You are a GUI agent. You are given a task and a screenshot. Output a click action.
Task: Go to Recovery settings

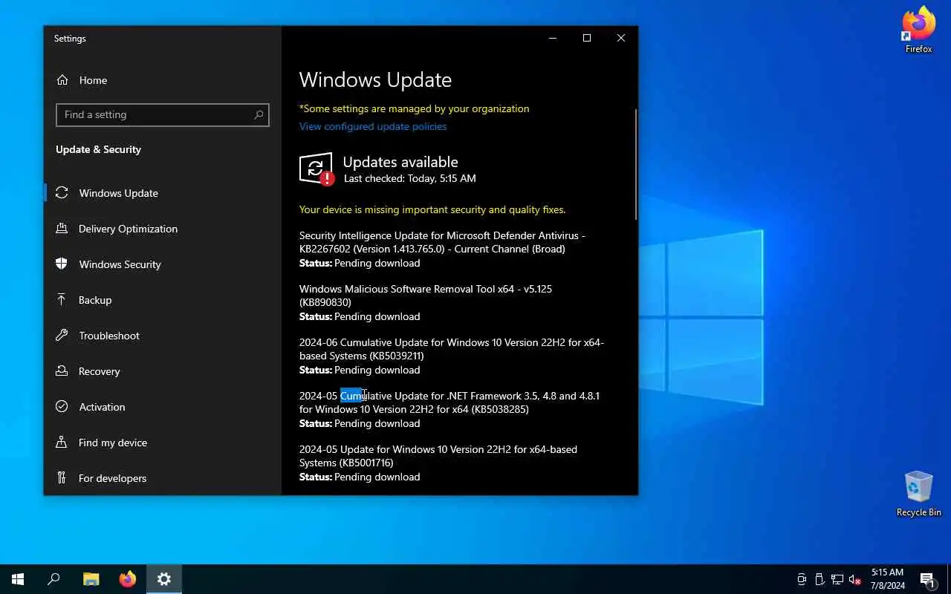tap(162, 371)
